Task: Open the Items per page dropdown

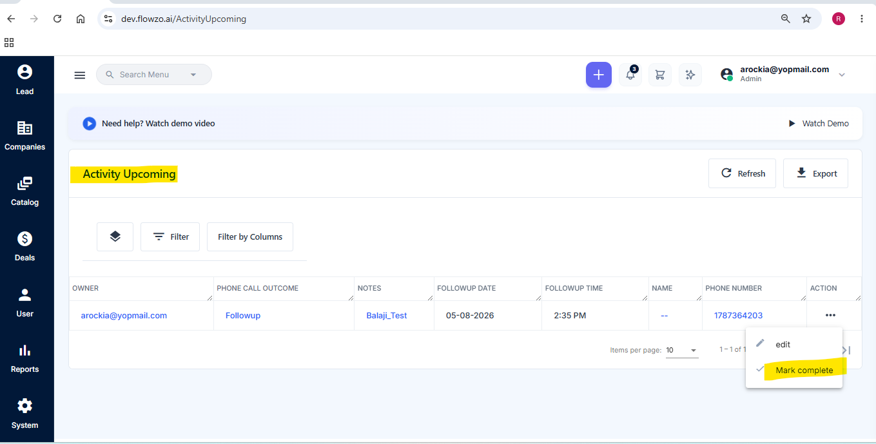Action: (x=682, y=350)
